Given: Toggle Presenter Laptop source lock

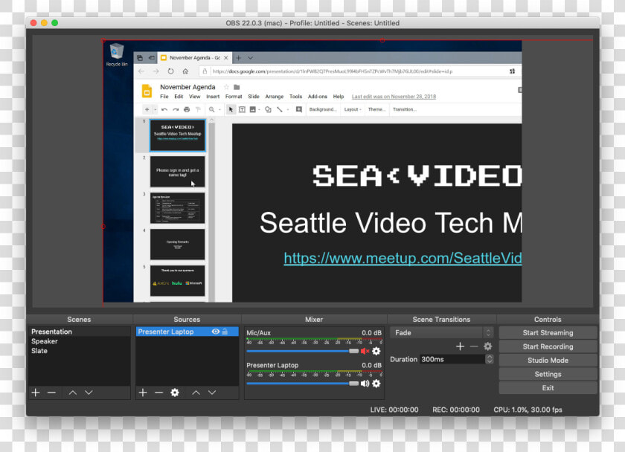Looking at the screenshot, I should click(225, 332).
